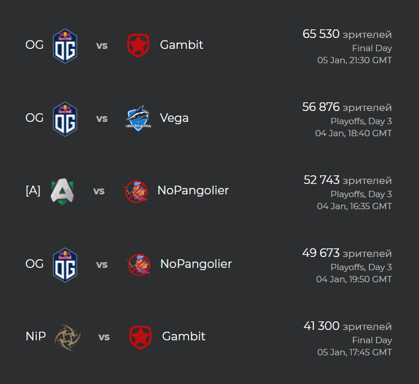Viewport: 419px width, 384px height.
Task: Click the Alliance [A] team logo
Action: [62, 191]
